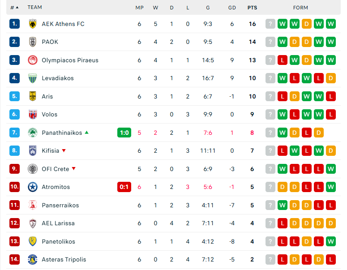Sort standings by PTS column header

[252, 8]
